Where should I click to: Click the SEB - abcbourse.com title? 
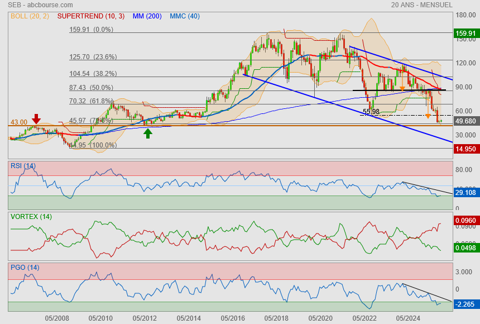coord(37,5)
